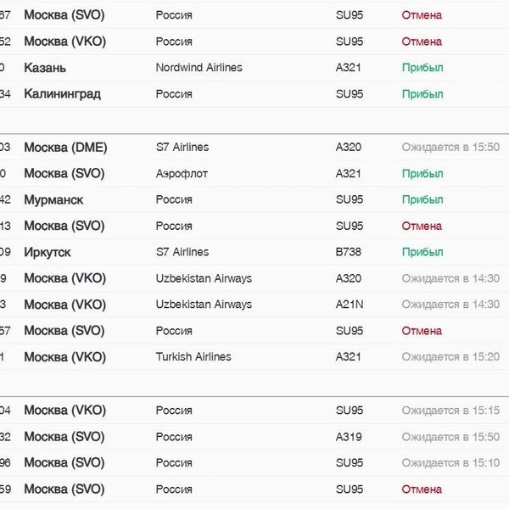Select the B738 aircraft type cell
This screenshot has height=509, width=509.
click(x=349, y=252)
